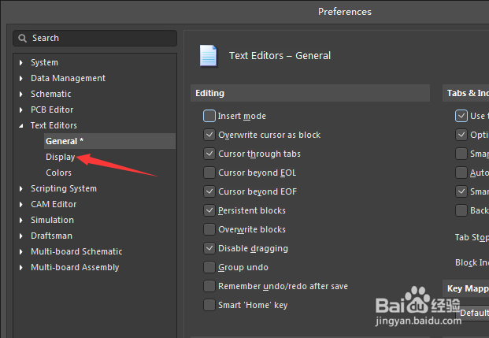The image size is (489, 338).
Task: Check the Group undo option
Action: 209,267
